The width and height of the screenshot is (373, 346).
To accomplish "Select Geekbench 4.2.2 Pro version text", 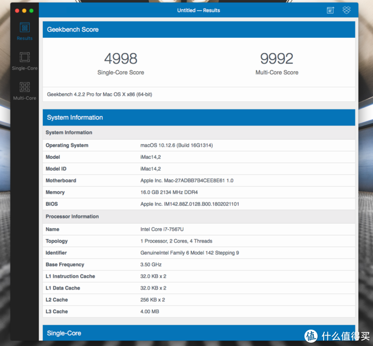I will [x=99, y=95].
